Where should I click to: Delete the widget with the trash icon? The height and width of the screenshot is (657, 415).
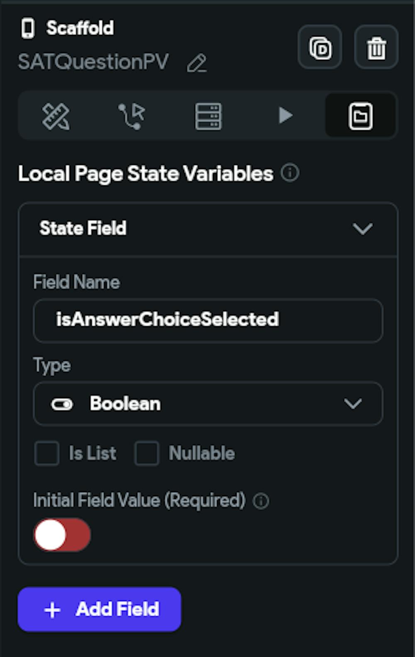tap(376, 48)
